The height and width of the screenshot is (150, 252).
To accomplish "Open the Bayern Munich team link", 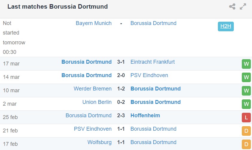I will pyautogui.click(x=94, y=23).
